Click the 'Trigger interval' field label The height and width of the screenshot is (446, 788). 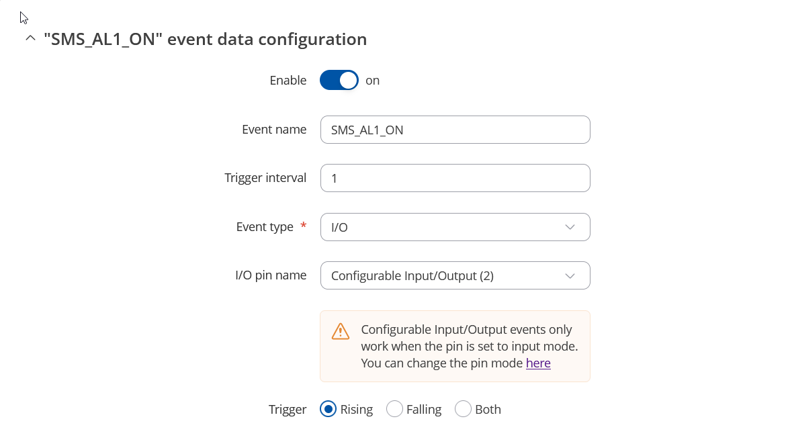tap(265, 178)
